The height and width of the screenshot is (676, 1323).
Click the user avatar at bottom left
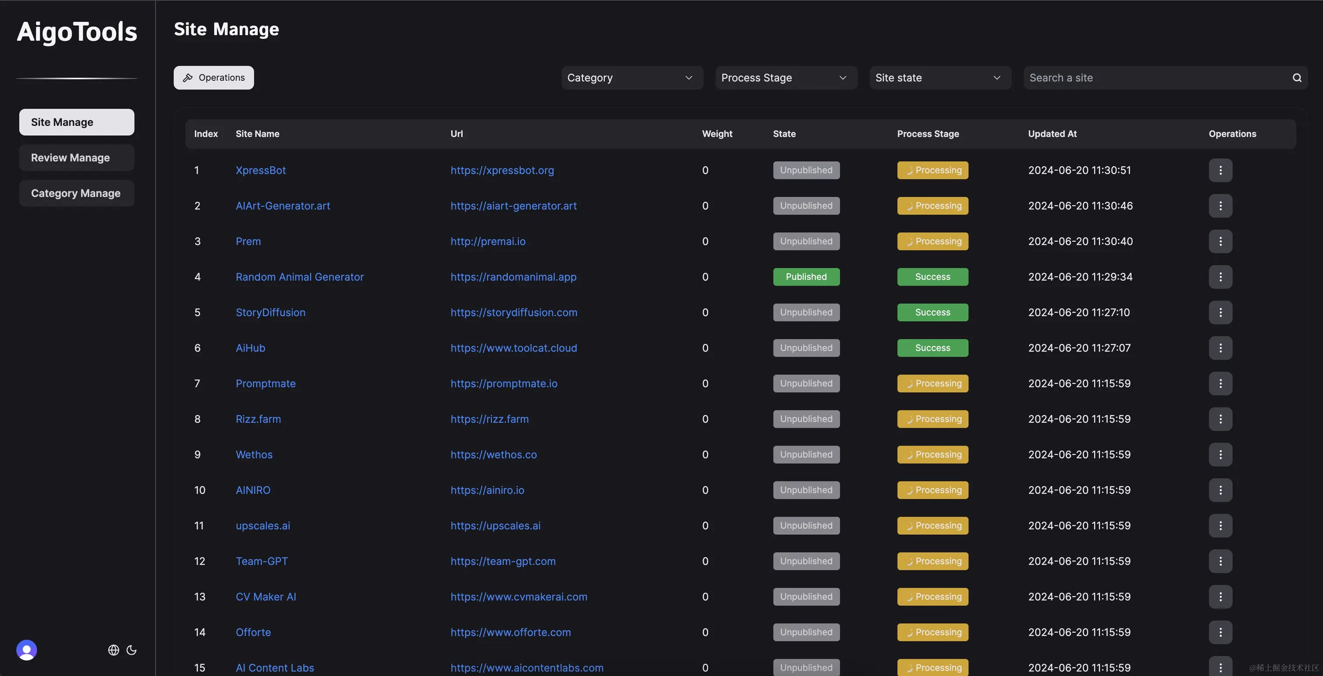[x=26, y=650]
